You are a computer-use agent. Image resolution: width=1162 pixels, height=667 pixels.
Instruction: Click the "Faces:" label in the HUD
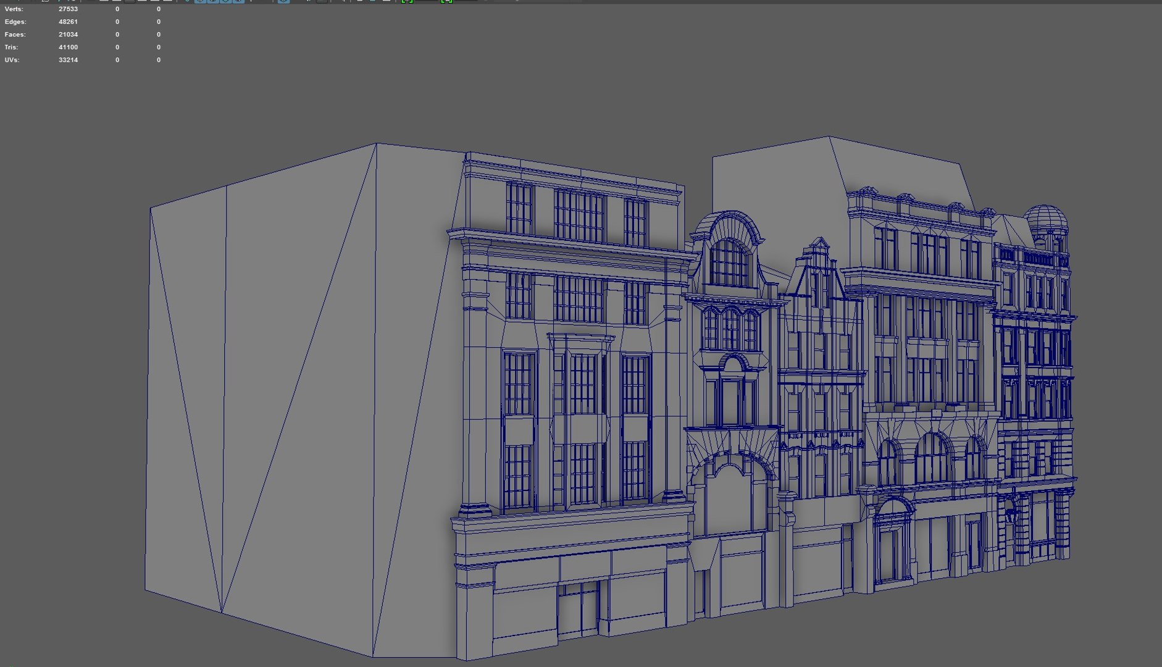(x=15, y=35)
